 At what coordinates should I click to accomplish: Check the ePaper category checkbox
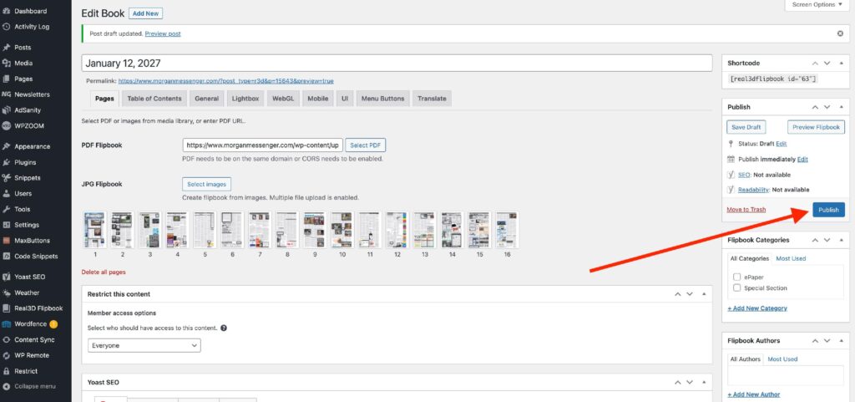pos(736,277)
